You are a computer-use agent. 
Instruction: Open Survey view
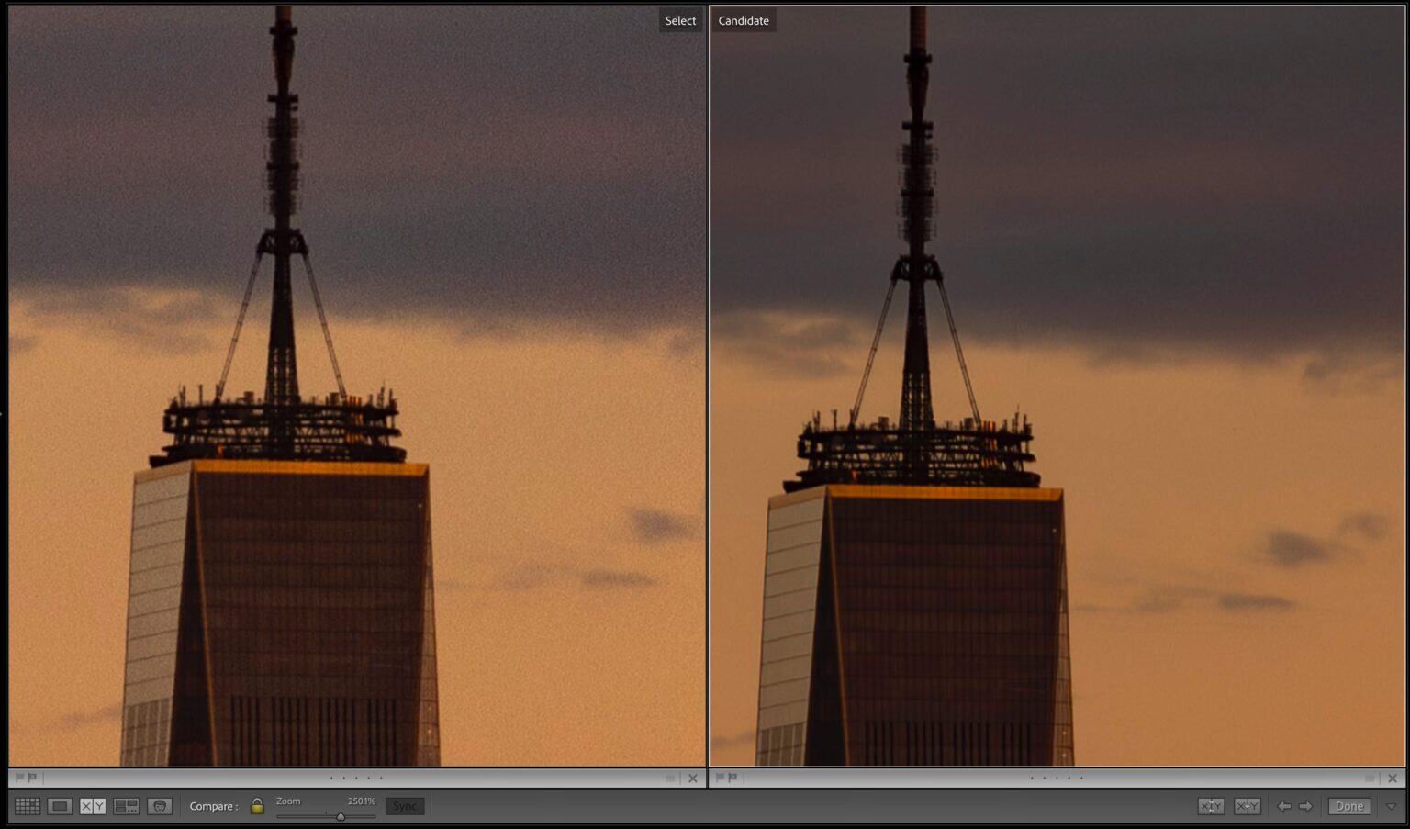coord(126,805)
